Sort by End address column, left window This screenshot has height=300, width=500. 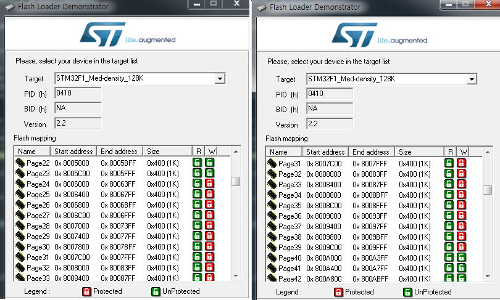pos(120,151)
